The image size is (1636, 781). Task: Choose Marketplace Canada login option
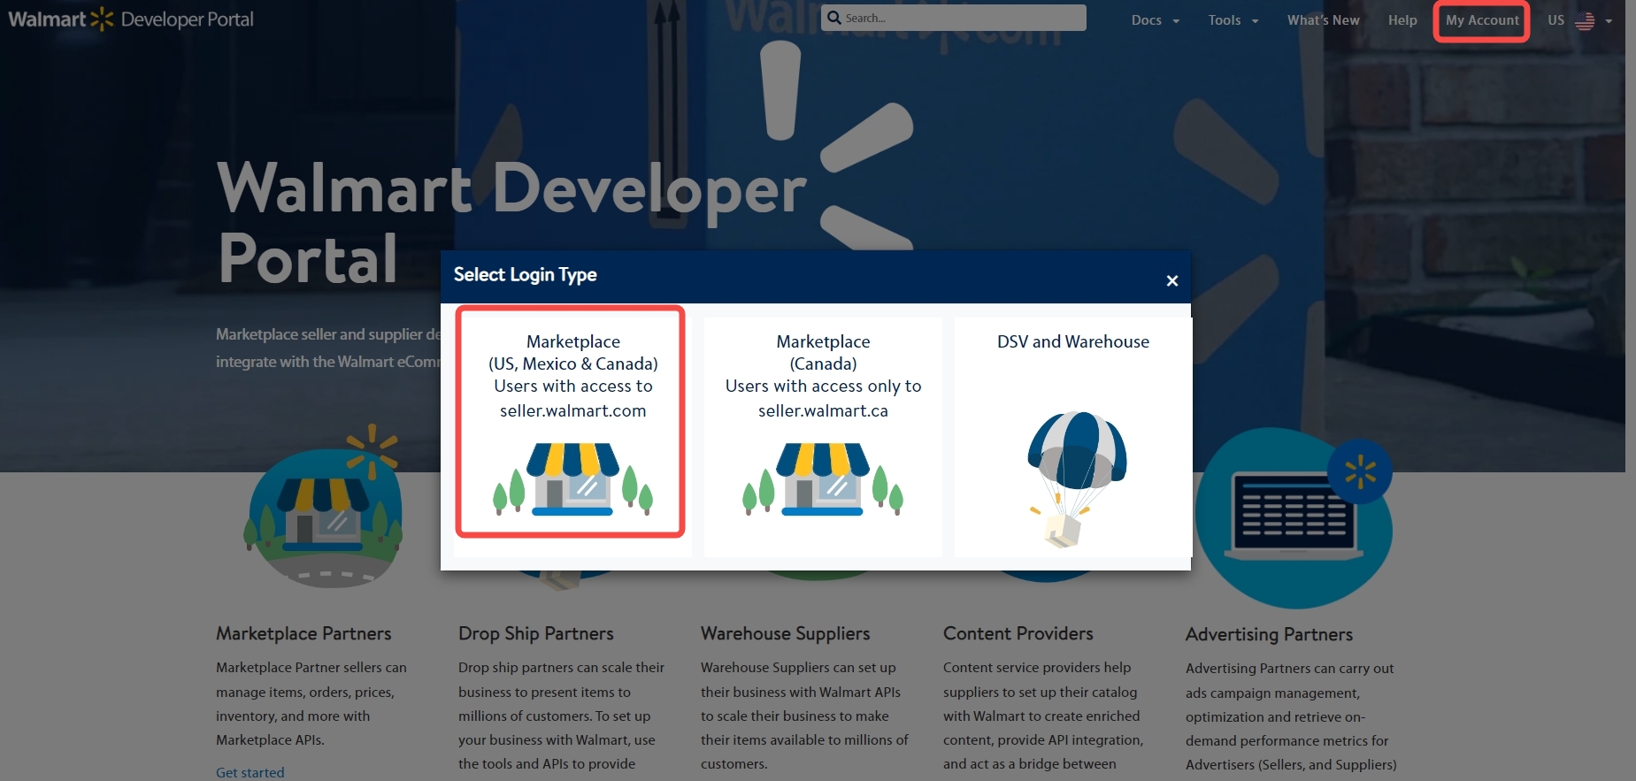[823, 437]
